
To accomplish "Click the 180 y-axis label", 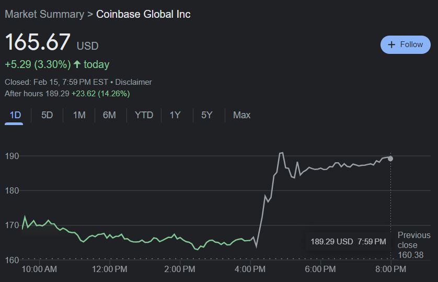I will point(12,190).
